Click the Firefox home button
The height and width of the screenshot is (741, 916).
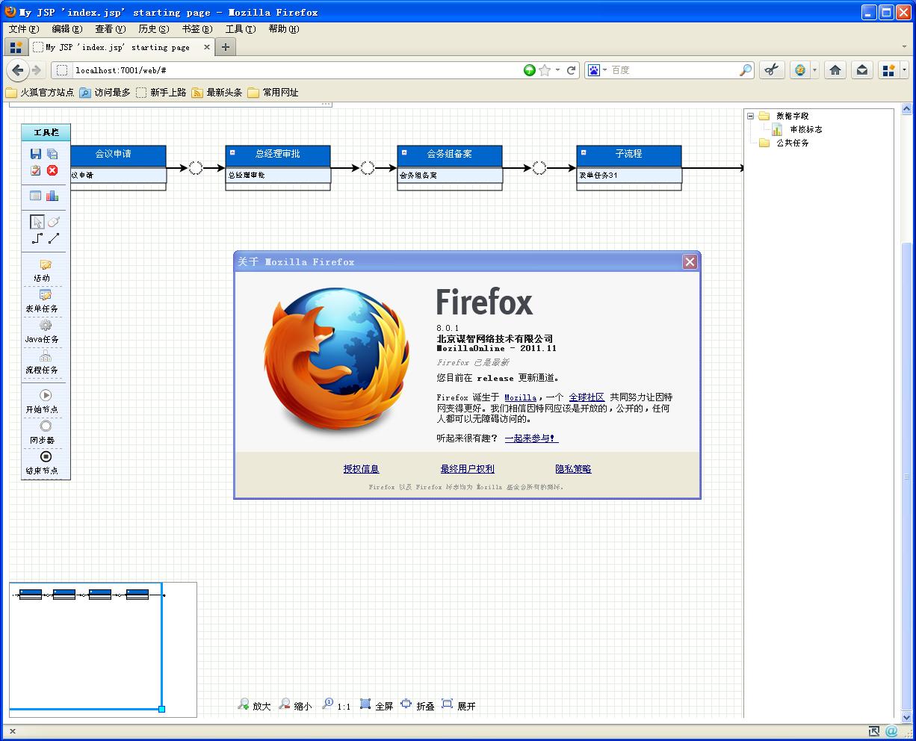tap(835, 70)
